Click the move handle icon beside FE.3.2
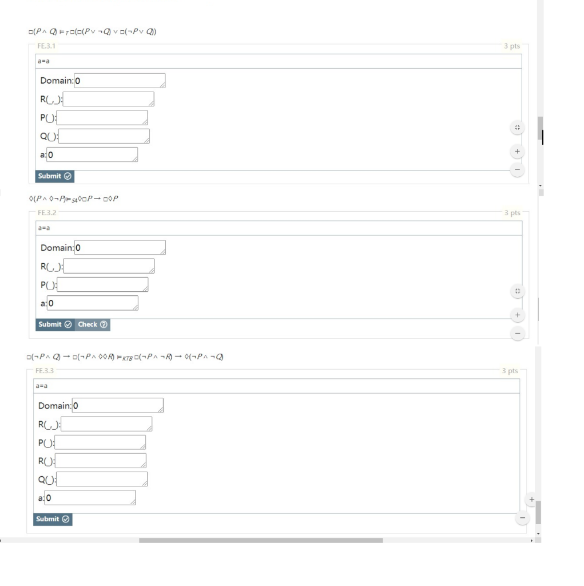Viewport: 584px width, 586px height. coord(517,291)
